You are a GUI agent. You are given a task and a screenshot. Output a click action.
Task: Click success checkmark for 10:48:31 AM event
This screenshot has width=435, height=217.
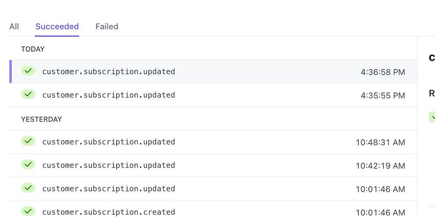point(28,141)
